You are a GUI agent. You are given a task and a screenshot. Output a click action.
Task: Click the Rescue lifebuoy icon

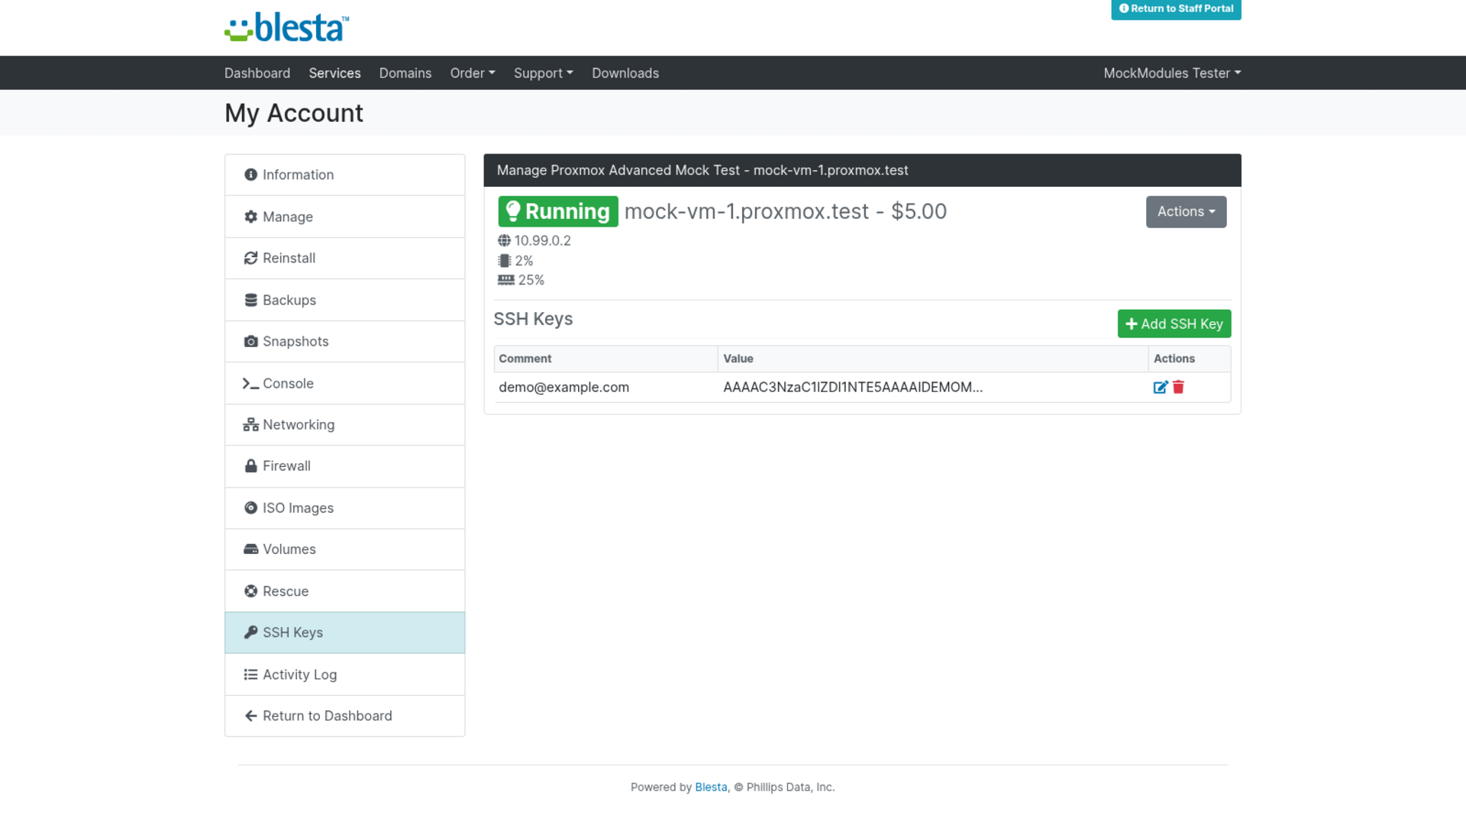point(250,591)
